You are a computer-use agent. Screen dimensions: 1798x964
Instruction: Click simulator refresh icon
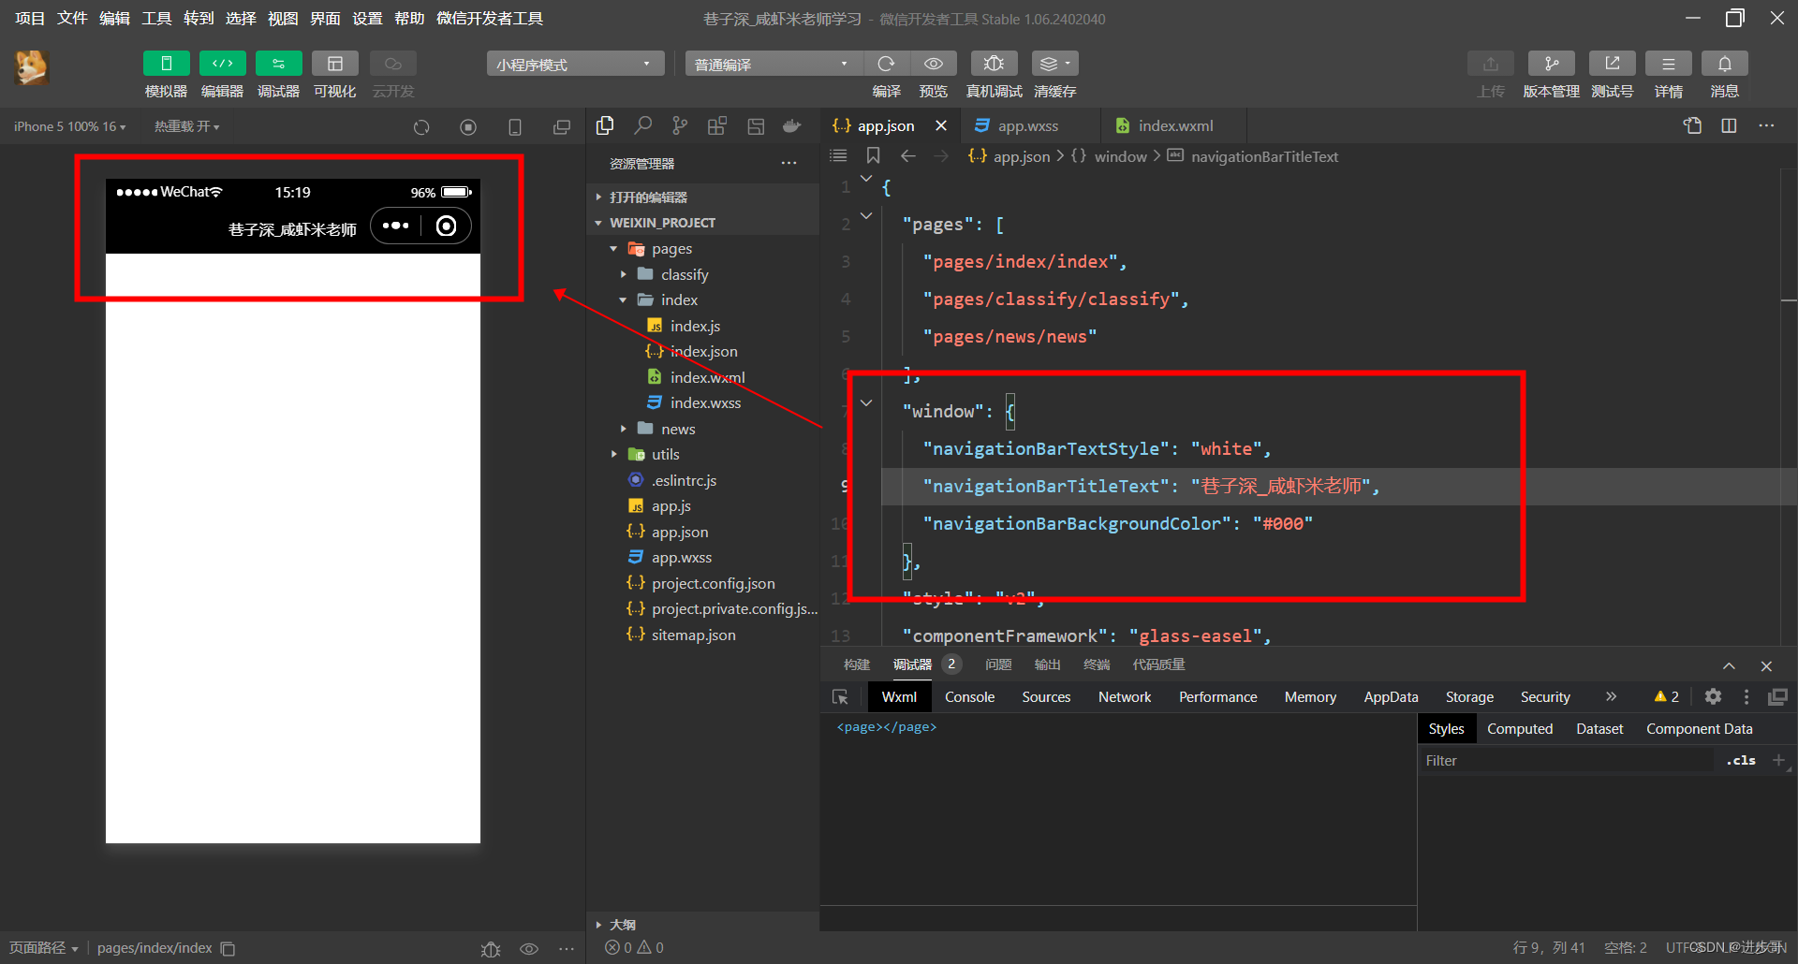421,127
